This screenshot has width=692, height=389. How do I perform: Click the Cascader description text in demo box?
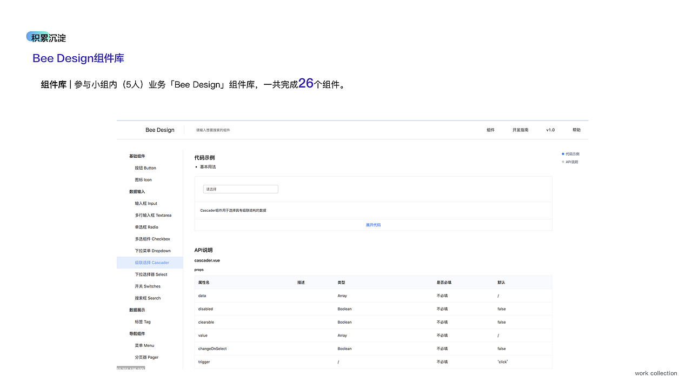tap(233, 210)
